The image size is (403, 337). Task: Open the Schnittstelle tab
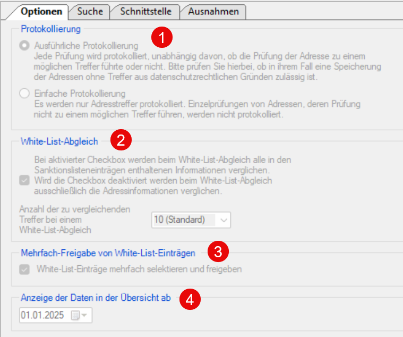(144, 11)
